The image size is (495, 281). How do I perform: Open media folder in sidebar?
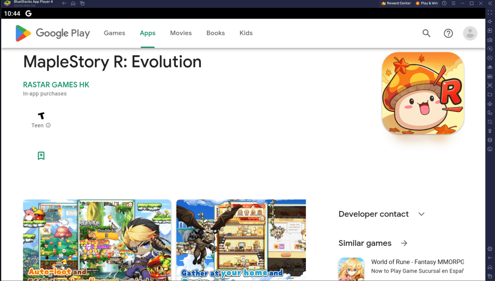(x=490, y=94)
